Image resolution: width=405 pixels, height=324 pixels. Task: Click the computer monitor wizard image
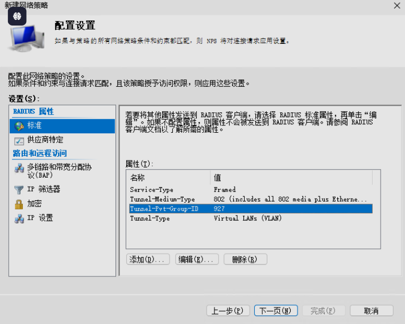27,38
